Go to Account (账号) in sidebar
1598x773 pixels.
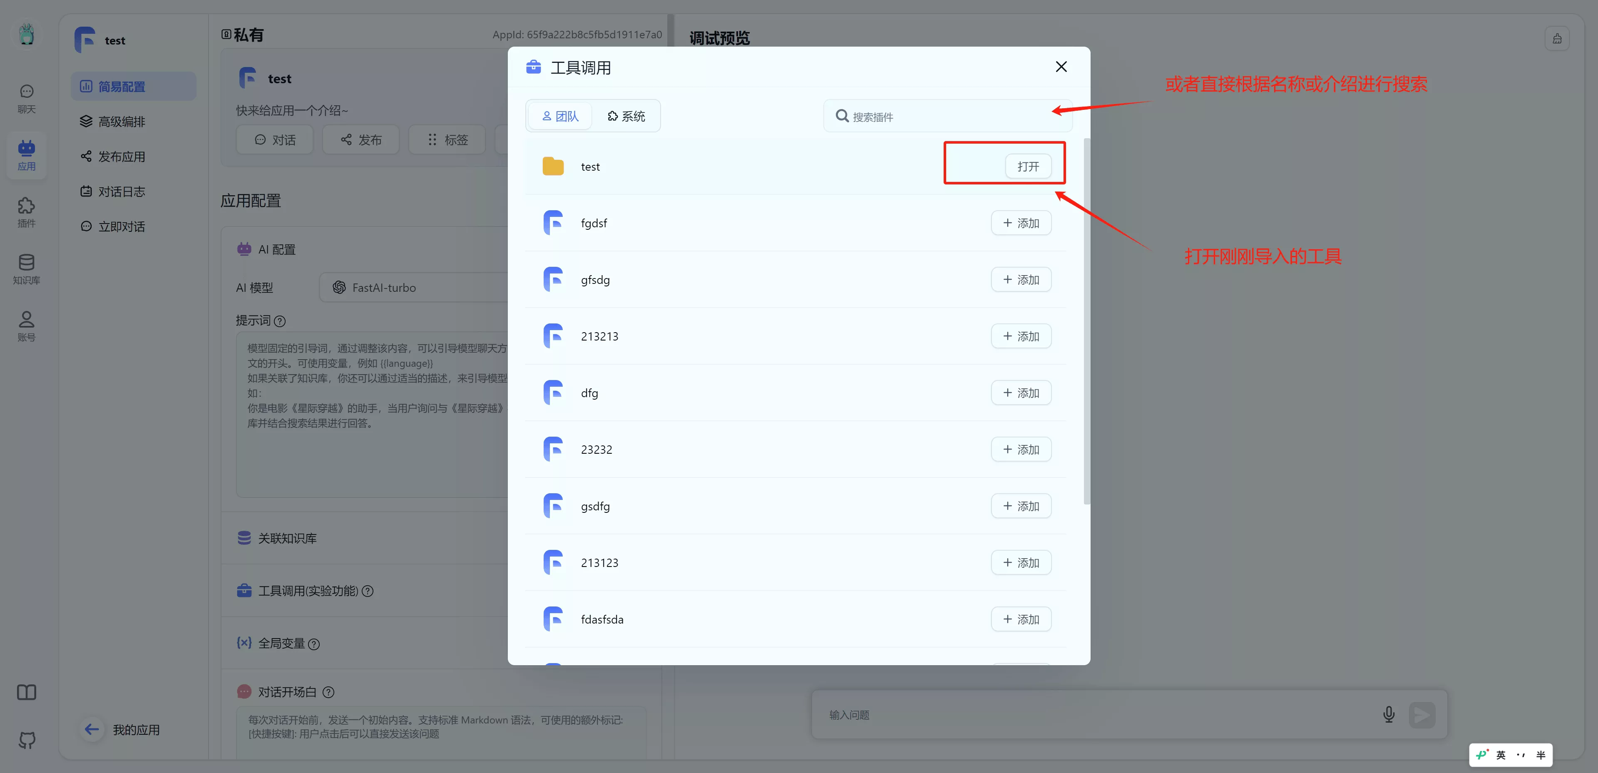point(26,326)
